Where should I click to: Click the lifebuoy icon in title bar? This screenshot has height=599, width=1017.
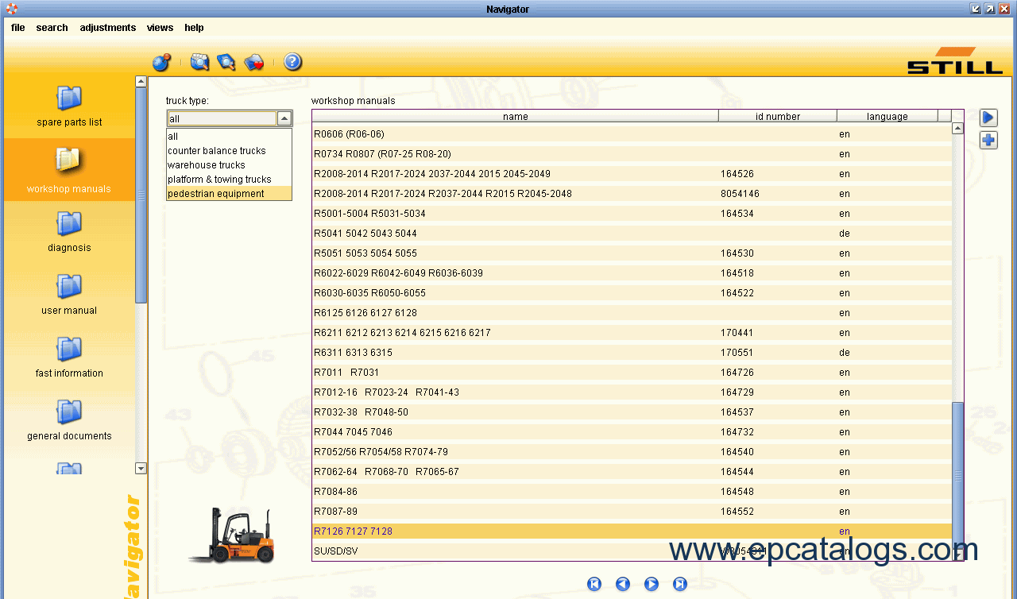click(11, 9)
